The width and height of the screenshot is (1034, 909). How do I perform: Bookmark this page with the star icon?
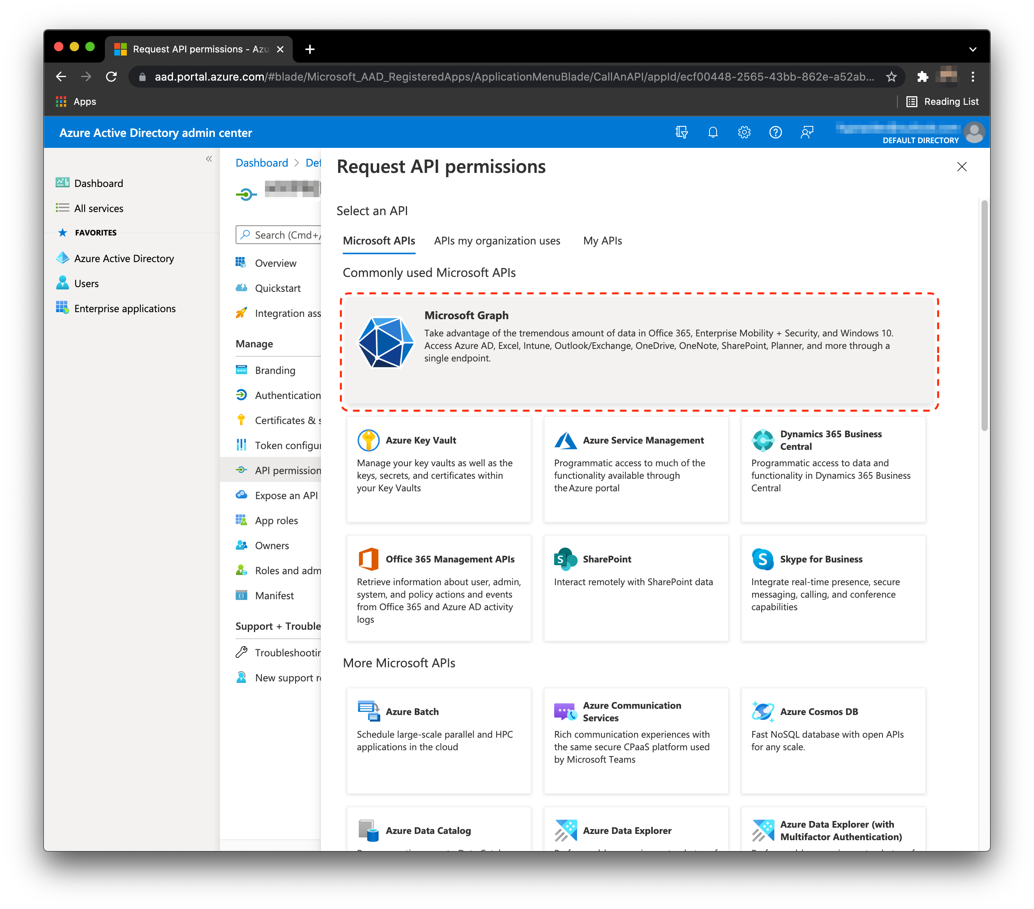[891, 77]
